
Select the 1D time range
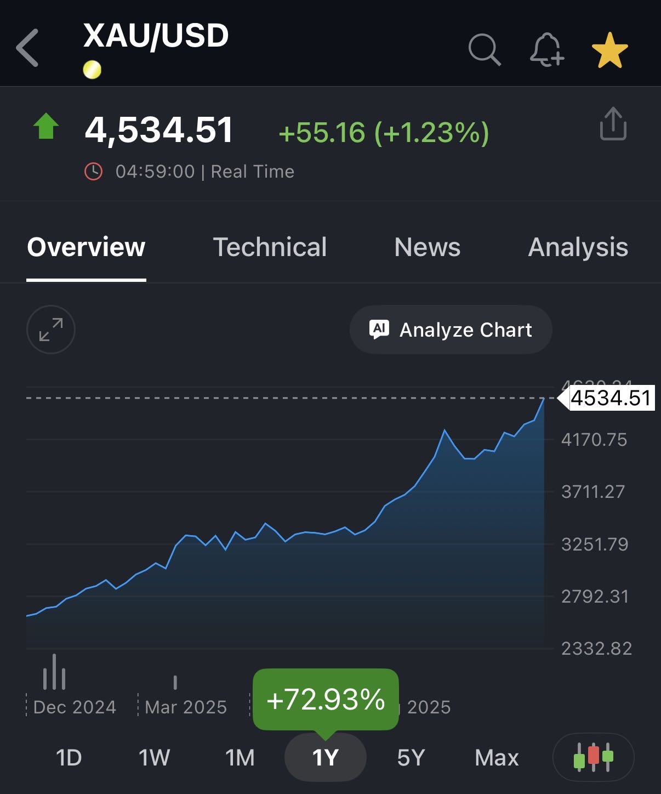pyautogui.click(x=69, y=758)
